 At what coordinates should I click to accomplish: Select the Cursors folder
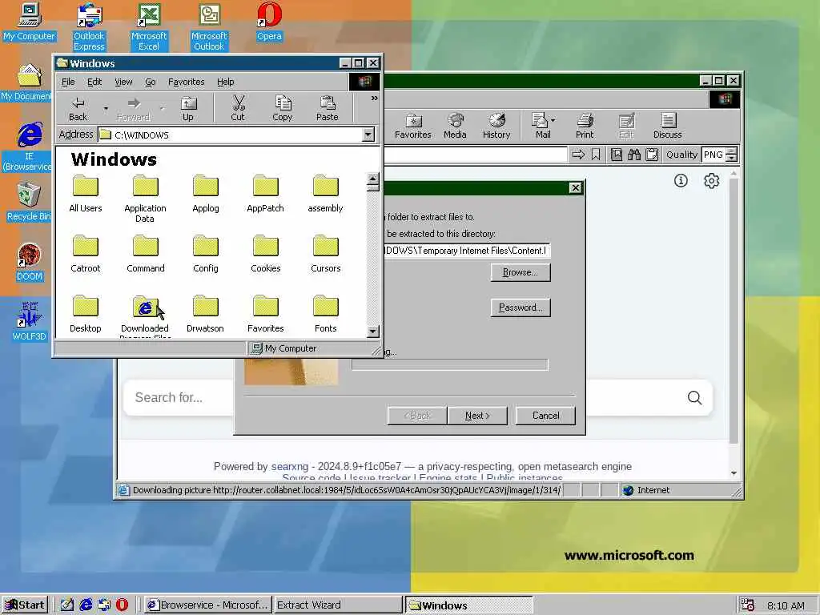point(325,254)
